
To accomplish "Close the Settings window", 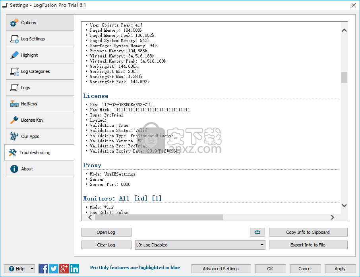I will pyautogui.click(x=354, y=5).
